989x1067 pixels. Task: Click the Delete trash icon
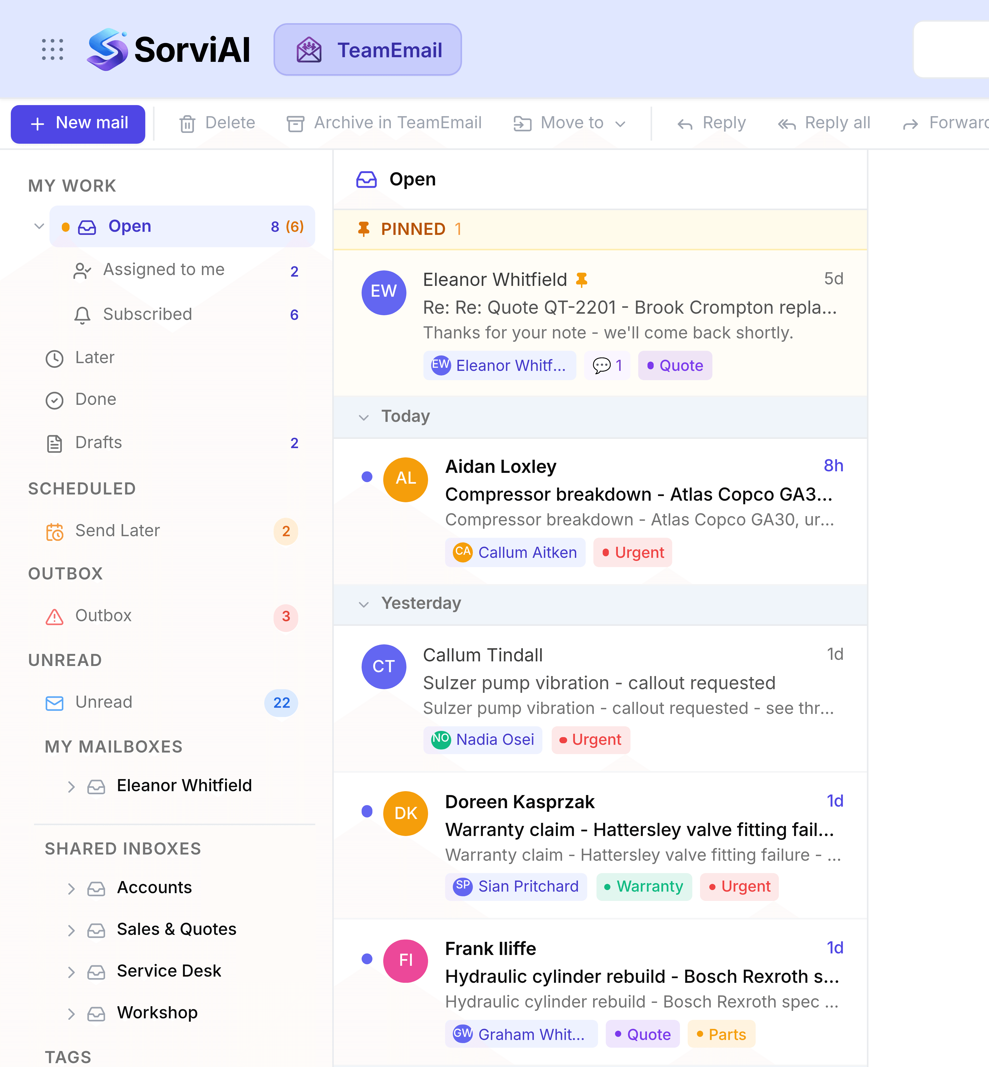click(187, 124)
